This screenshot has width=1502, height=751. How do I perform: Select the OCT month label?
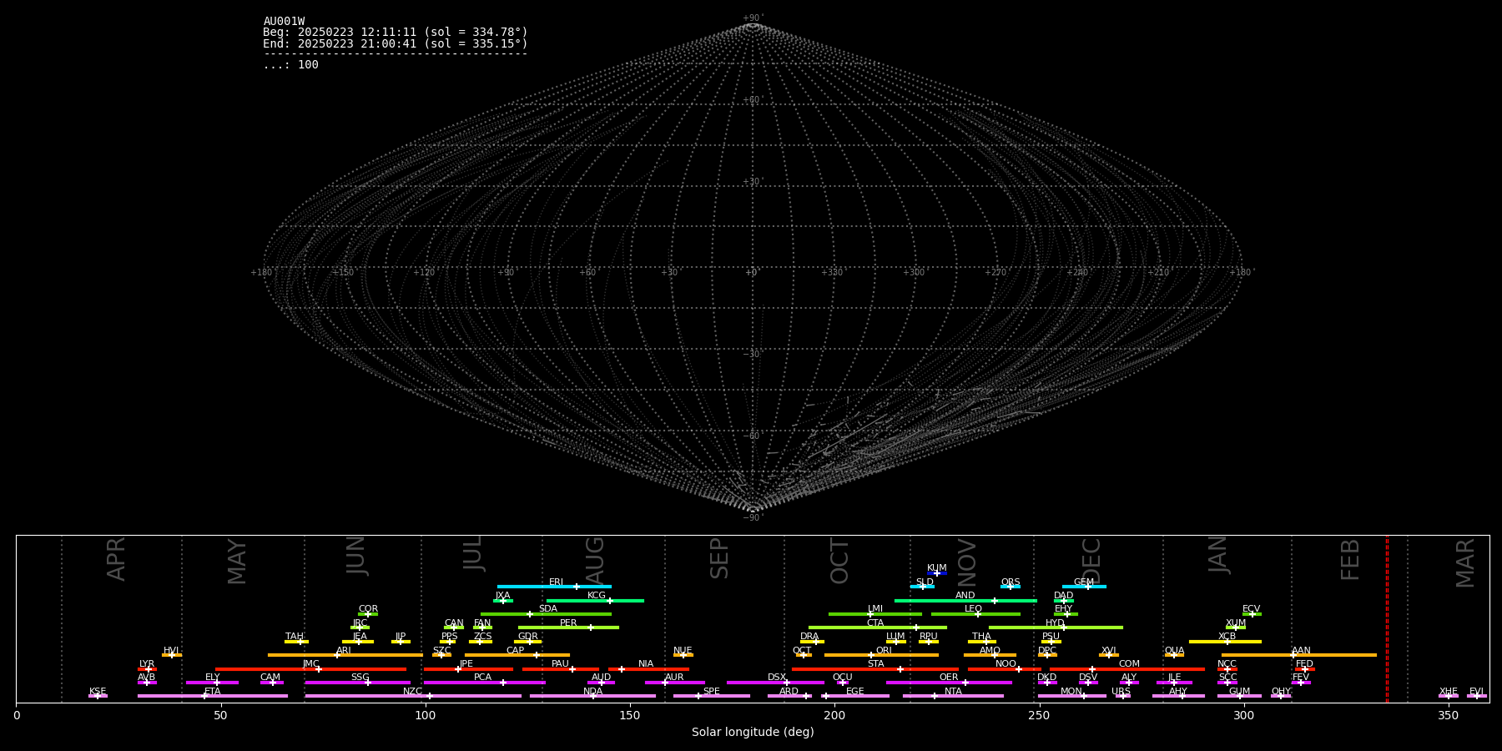(839, 561)
